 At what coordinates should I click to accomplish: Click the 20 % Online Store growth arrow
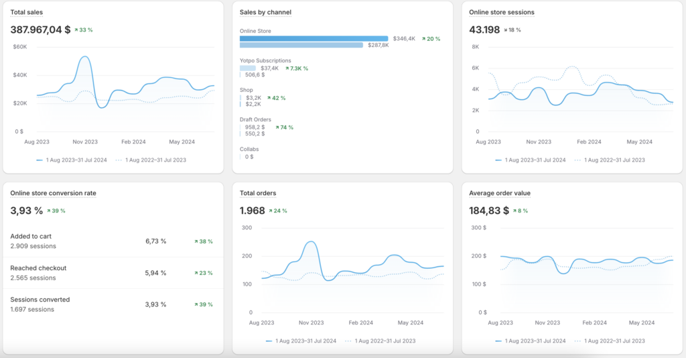tap(423, 39)
